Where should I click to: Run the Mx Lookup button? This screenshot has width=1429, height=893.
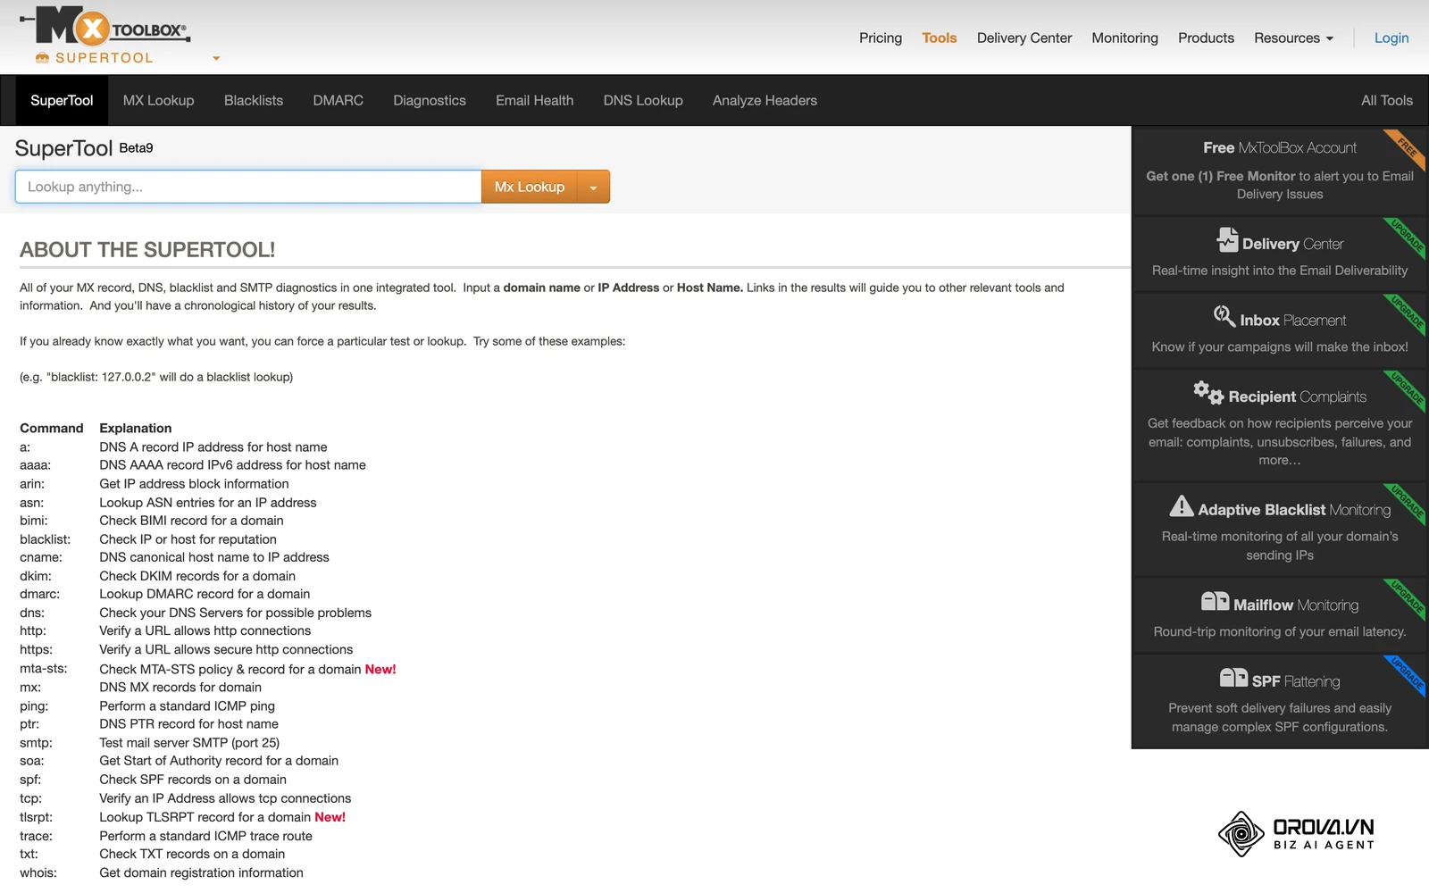click(x=530, y=187)
